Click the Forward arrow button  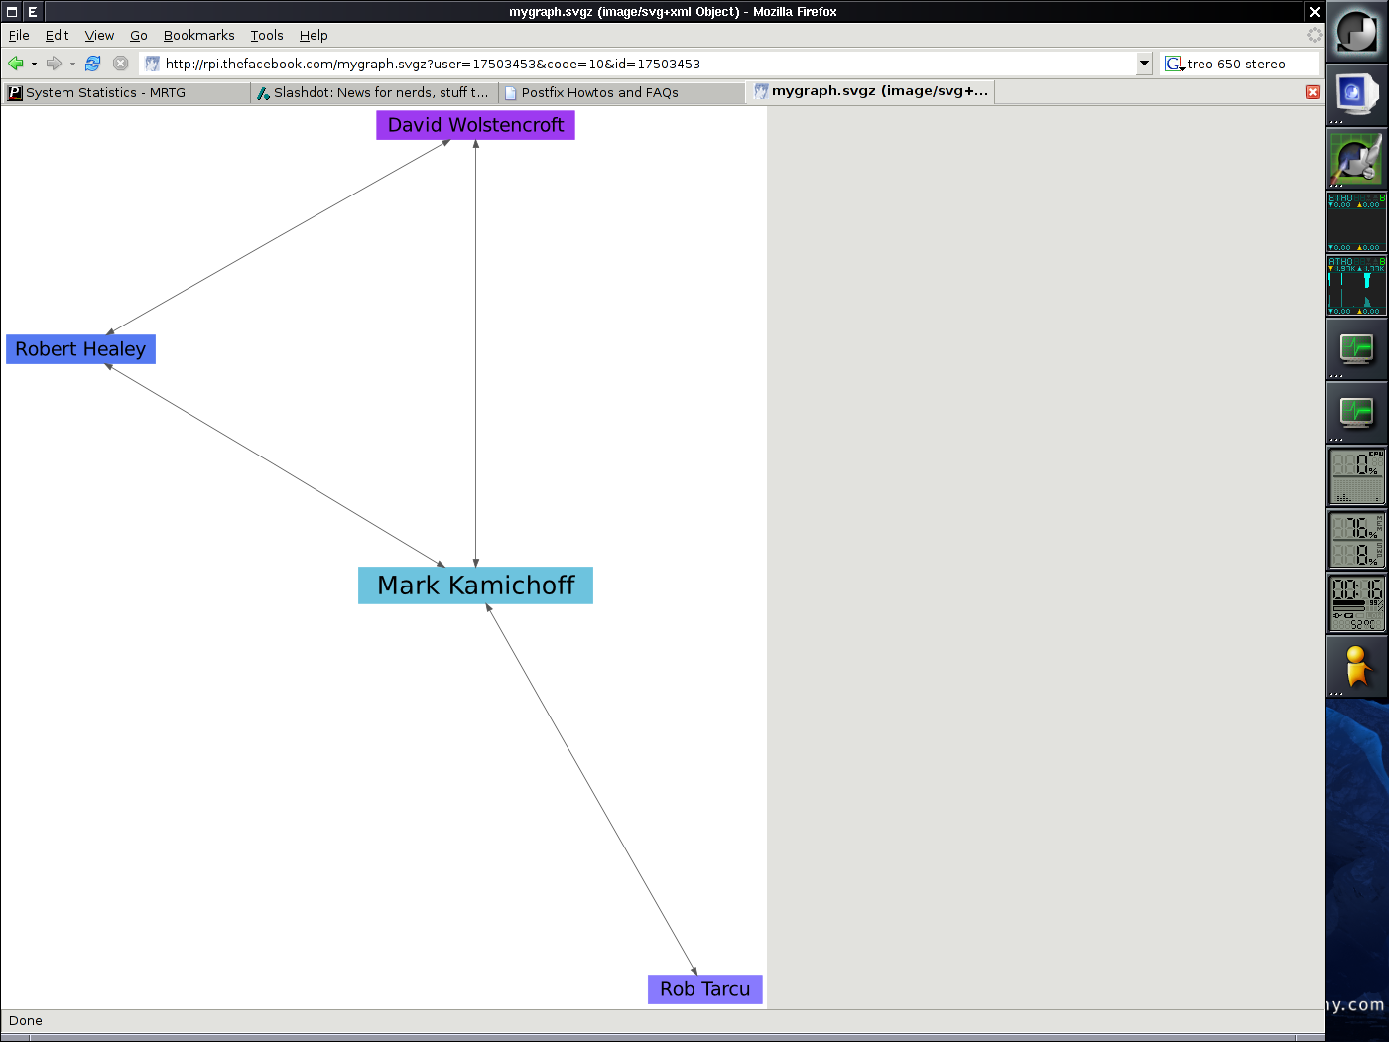coord(54,64)
